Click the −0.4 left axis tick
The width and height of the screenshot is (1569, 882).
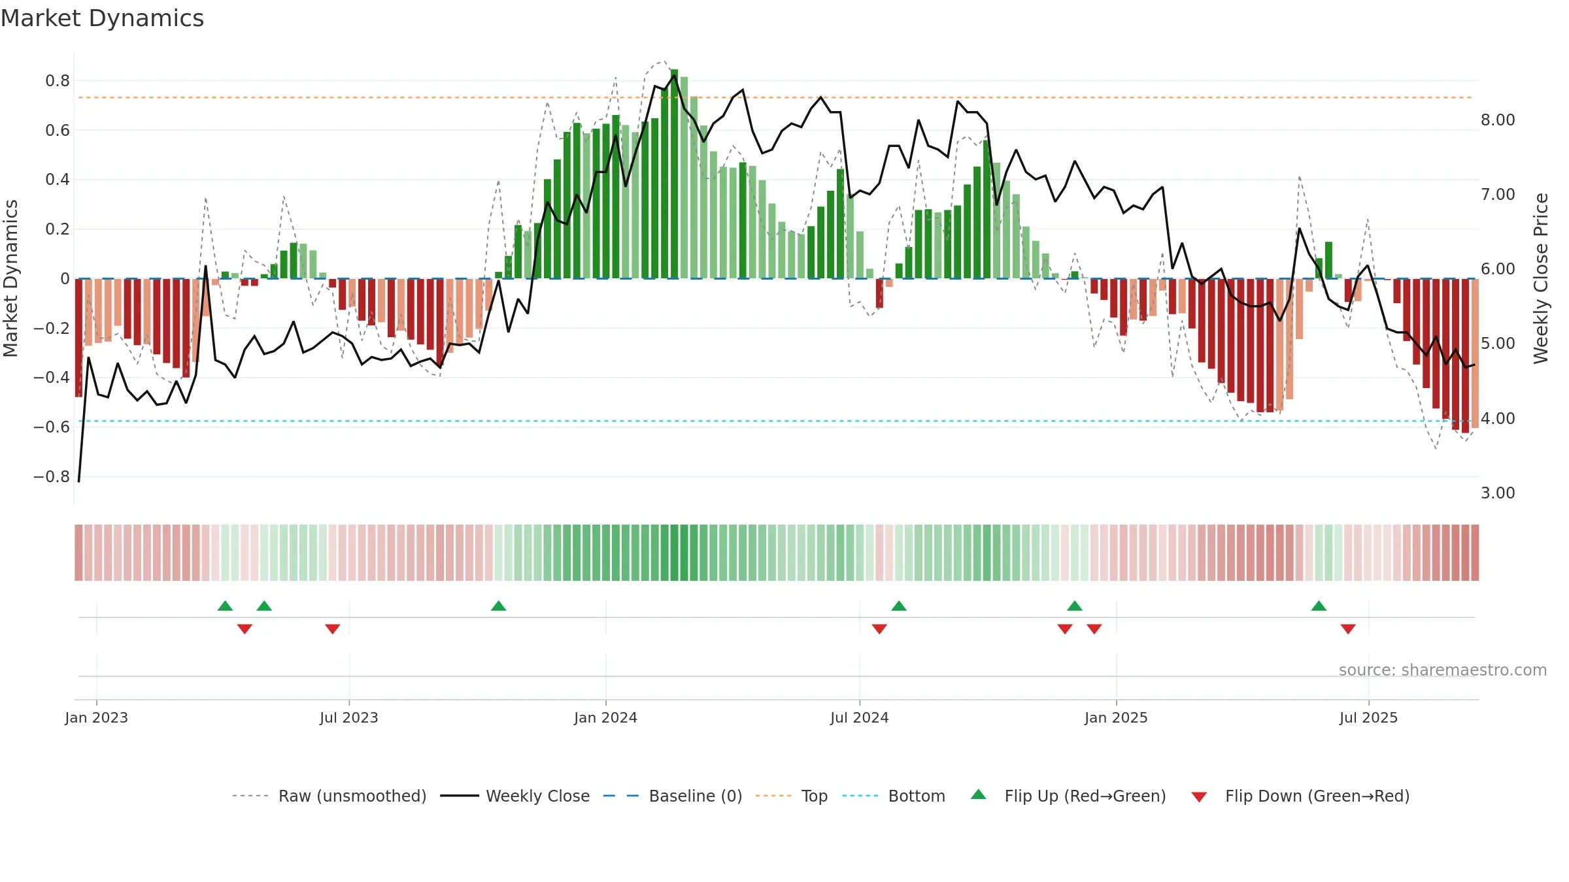pyautogui.click(x=52, y=378)
